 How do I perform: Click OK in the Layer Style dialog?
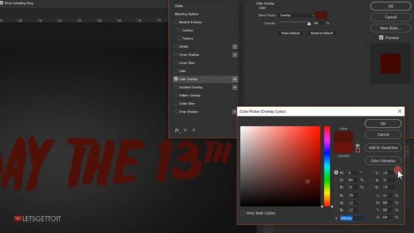[391, 6]
